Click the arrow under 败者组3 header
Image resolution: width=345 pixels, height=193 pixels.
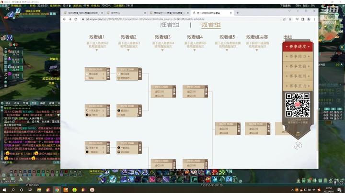(162, 50)
